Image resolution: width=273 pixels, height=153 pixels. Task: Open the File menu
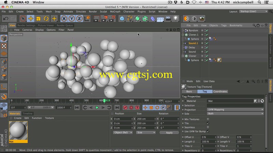tap(4, 12)
